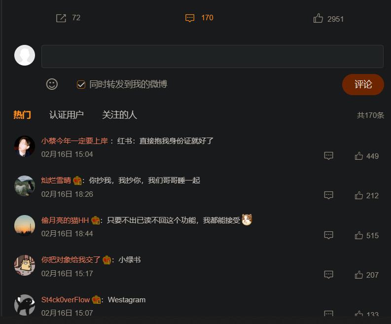Screen dimensions: 391x324
Task: Open the comments icon showing 170
Action: (190, 18)
